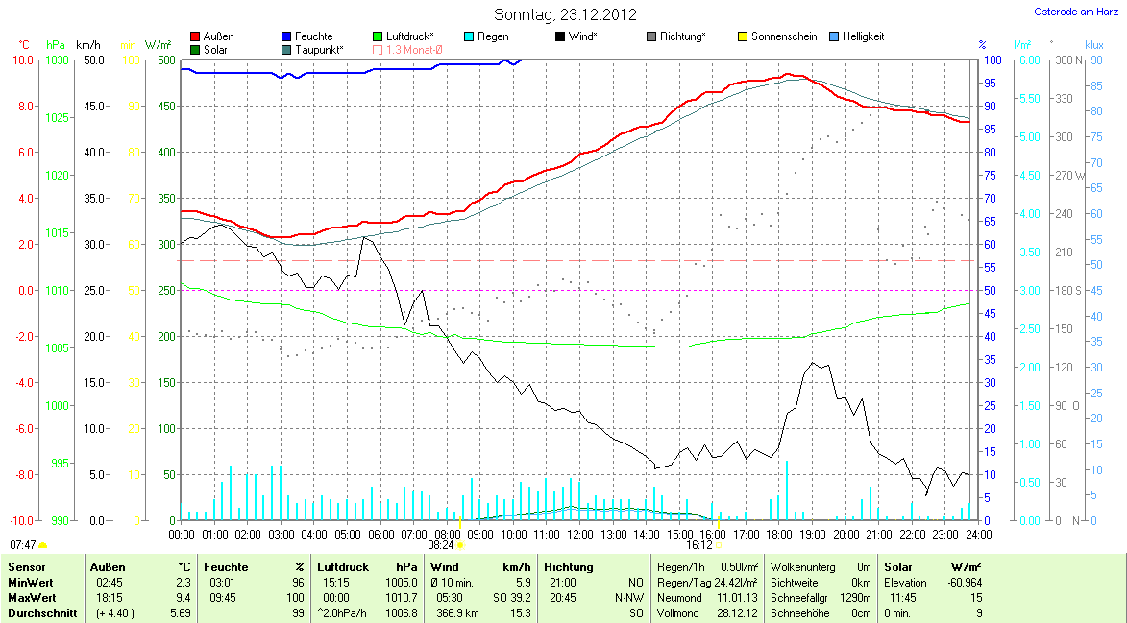Click the gray Richtung legend square
The width and height of the screenshot is (1127, 623).
(651, 36)
